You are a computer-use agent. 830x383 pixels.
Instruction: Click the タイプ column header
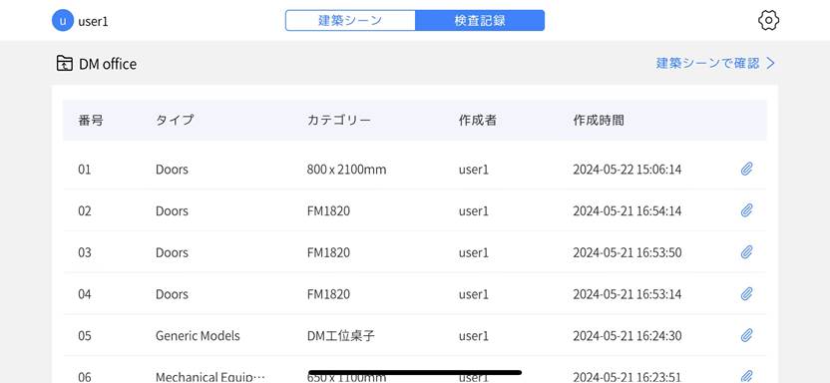(175, 120)
